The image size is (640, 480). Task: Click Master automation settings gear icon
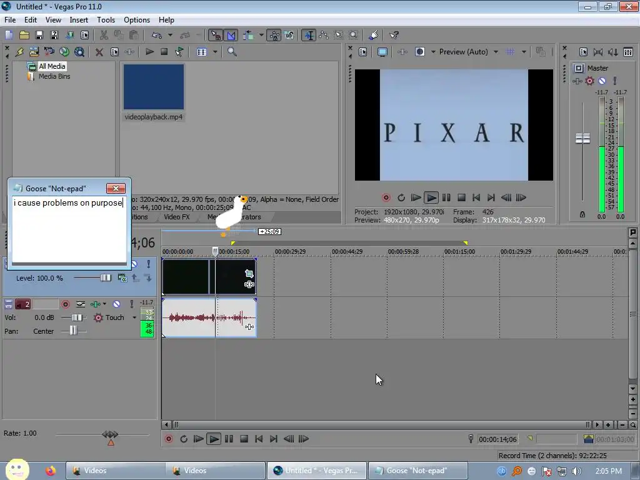point(590,81)
